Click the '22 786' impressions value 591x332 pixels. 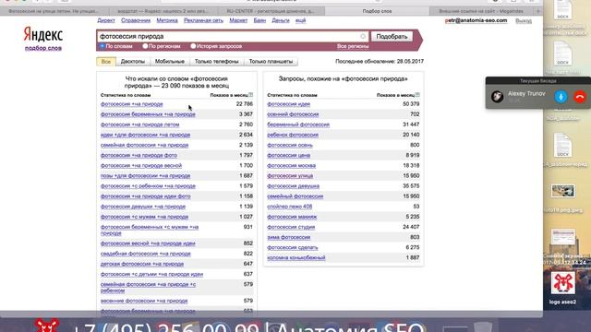pyautogui.click(x=244, y=104)
